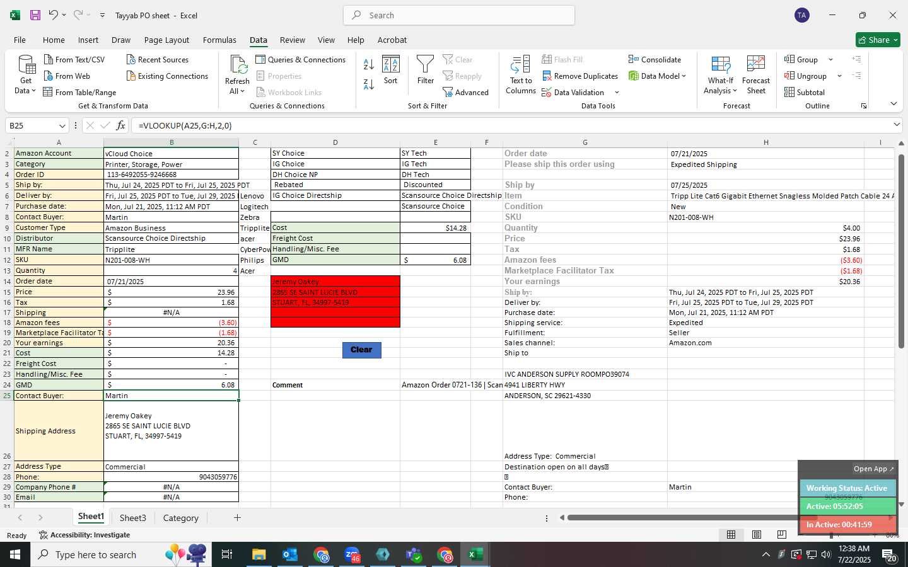Select cell with N201-008-WH in column B
Viewport: 908px width, 567px height.
(172, 260)
